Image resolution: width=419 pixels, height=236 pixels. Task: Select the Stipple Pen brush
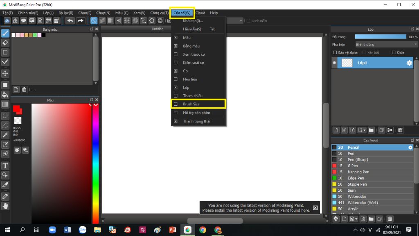[372, 184]
